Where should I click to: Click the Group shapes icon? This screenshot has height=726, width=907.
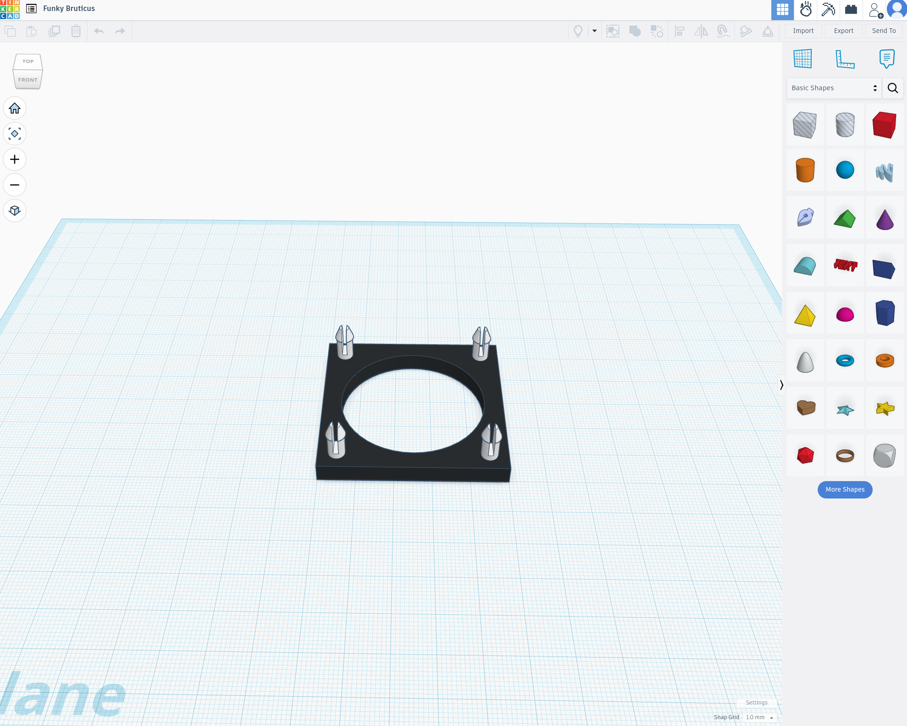tap(635, 31)
